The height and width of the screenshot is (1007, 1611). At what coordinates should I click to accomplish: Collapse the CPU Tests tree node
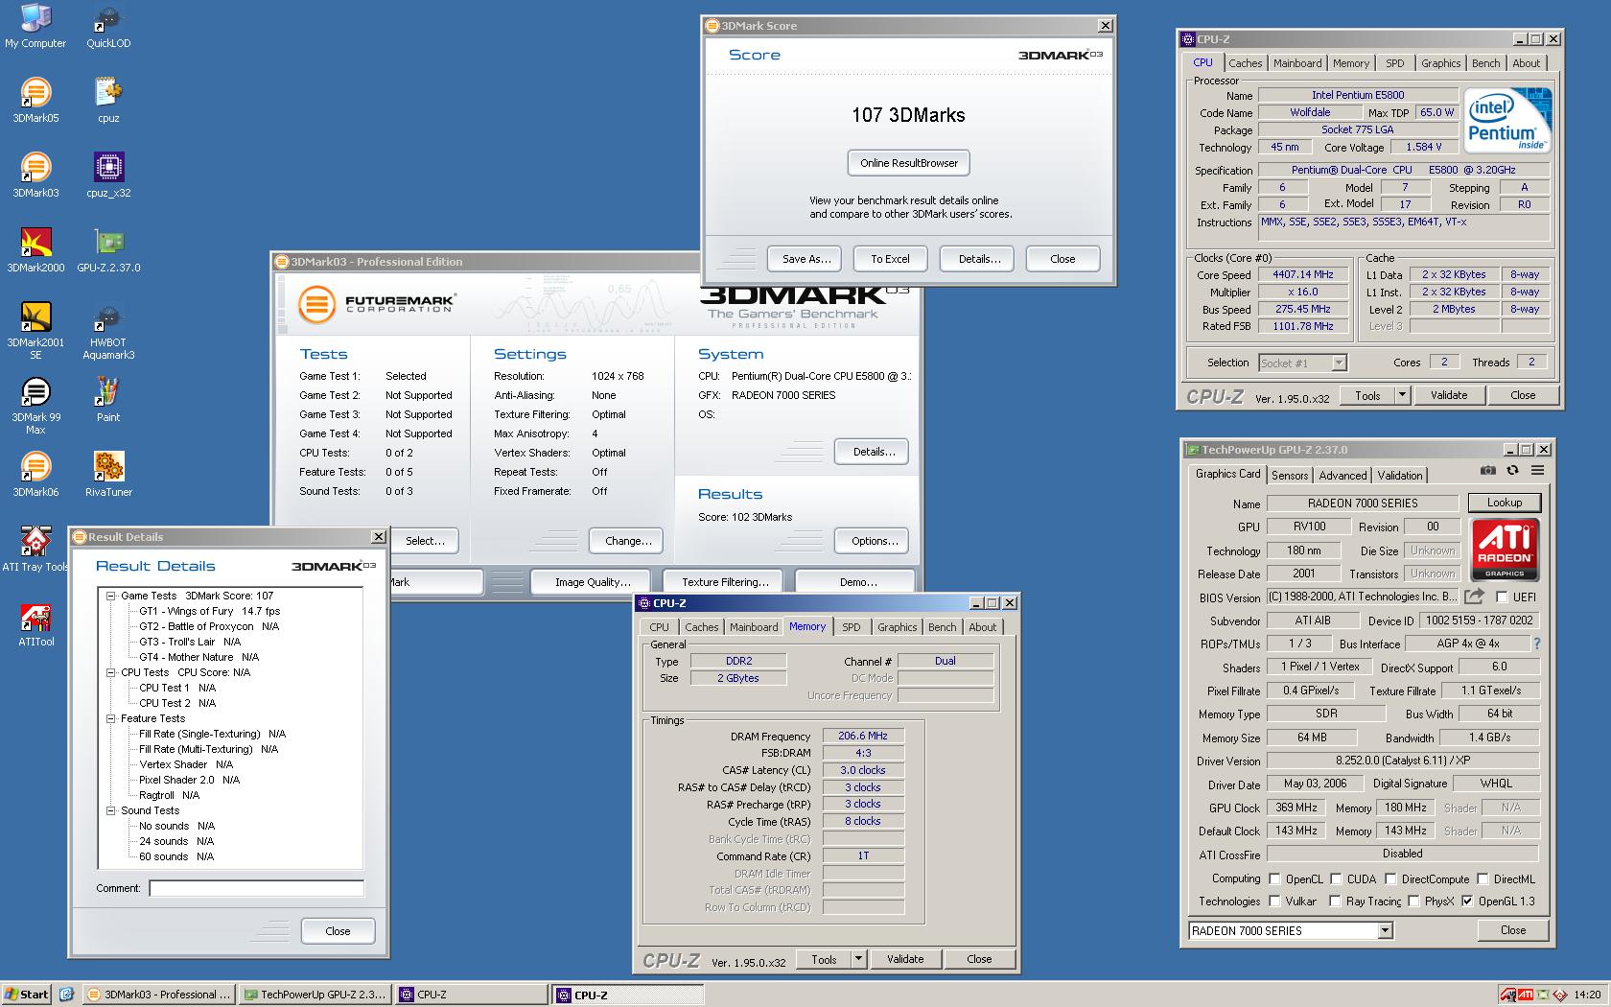coord(110,672)
